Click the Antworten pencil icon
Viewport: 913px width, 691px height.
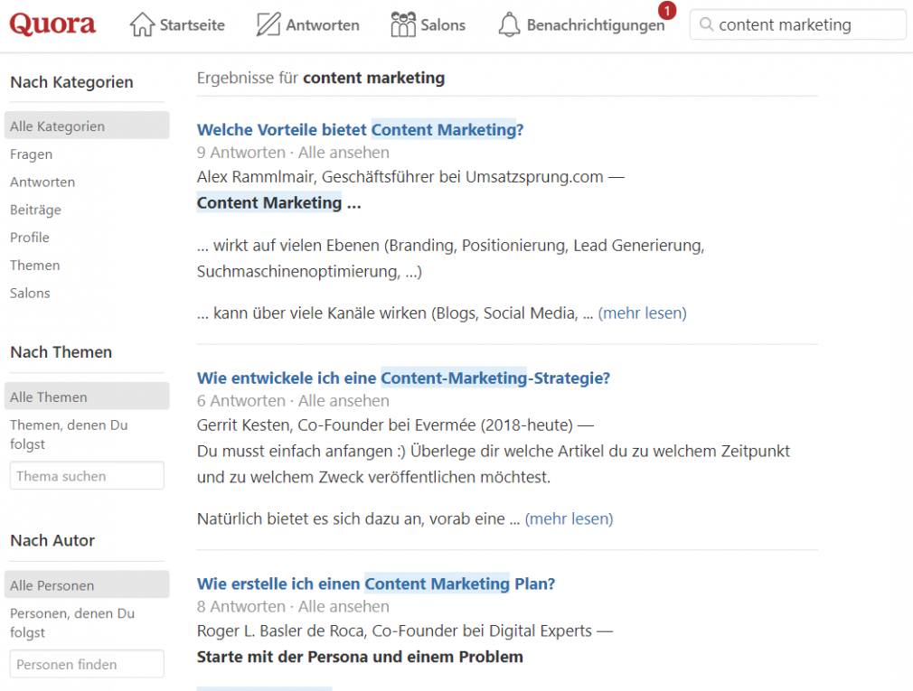click(268, 24)
